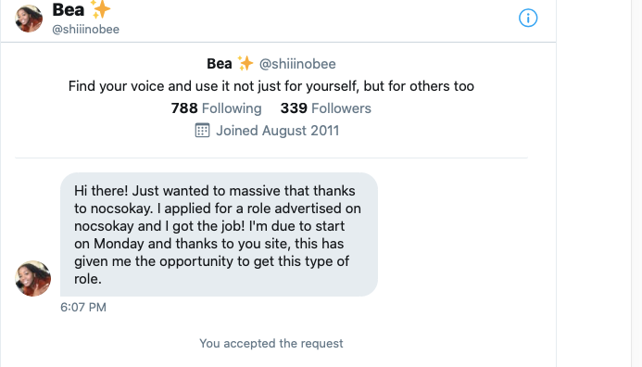The height and width of the screenshot is (367, 642).
Task: Click the centered @shiiinobee profile handle
Action: point(297,64)
